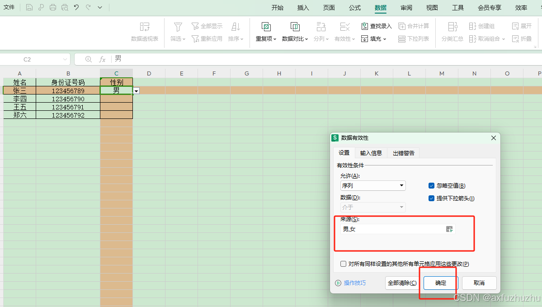Click 下拉列表 dropdown list tool
This screenshot has height=307, width=542.
coord(414,39)
